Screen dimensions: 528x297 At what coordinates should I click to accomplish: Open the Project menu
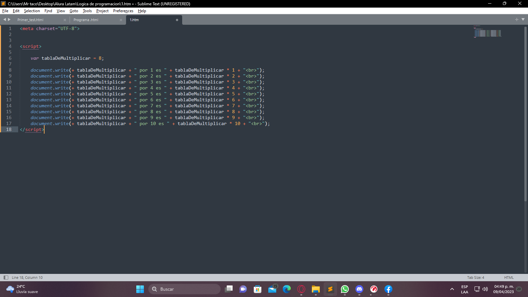102,11
